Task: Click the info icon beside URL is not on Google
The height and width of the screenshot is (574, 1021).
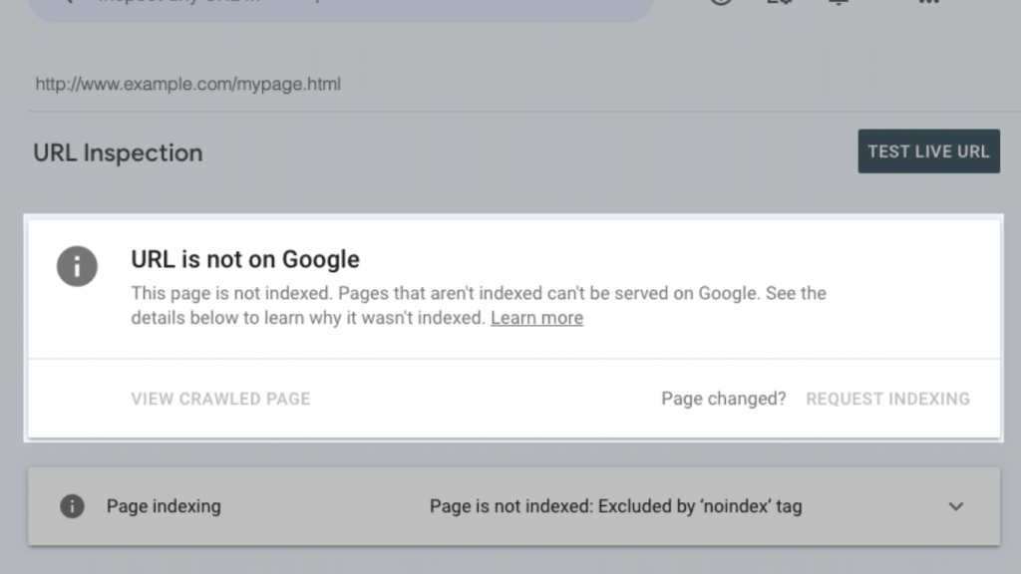Action: click(77, 266)
